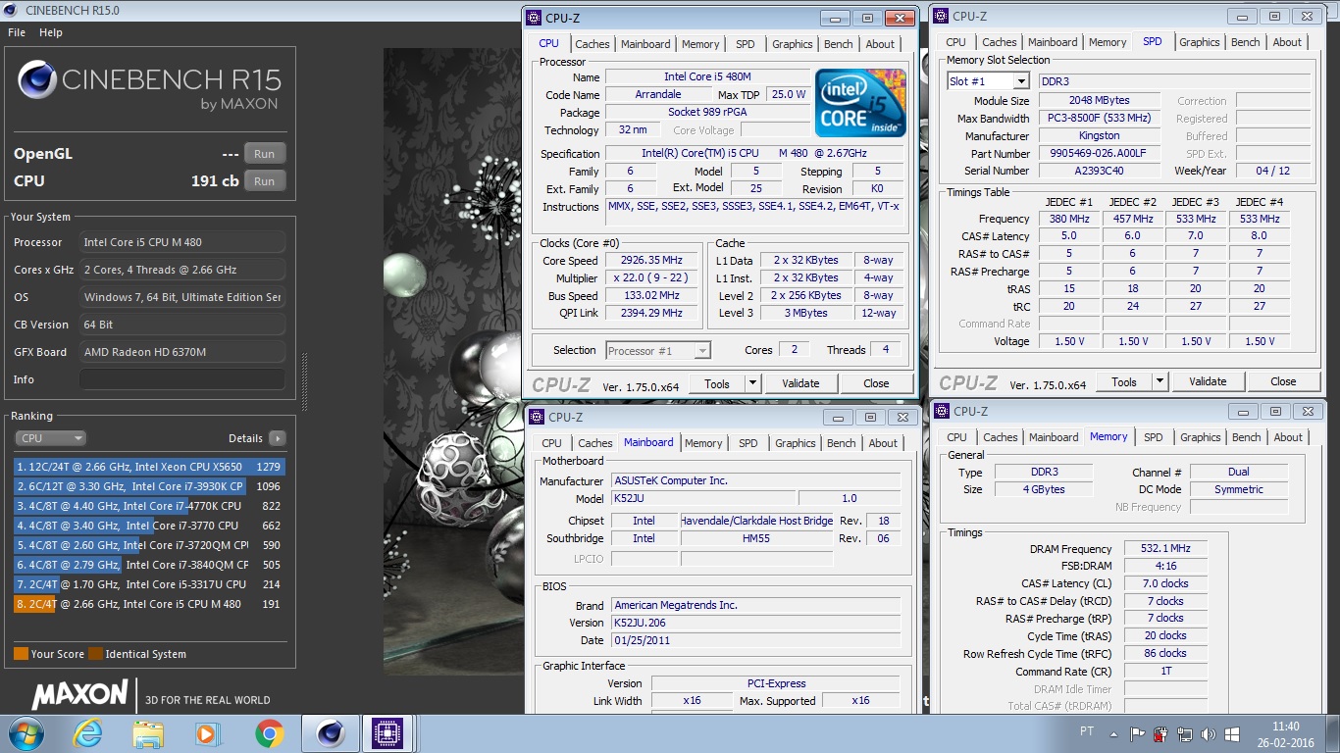Click Close button in the SPD window
Image resolution: width=1340 pixels, height=753 pixels.
pos(1283,381)
